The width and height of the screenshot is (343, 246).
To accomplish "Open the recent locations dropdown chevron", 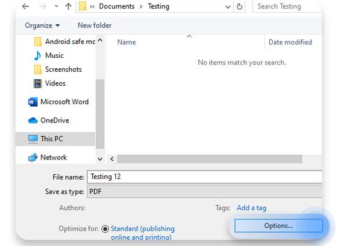I will (56, 7).
